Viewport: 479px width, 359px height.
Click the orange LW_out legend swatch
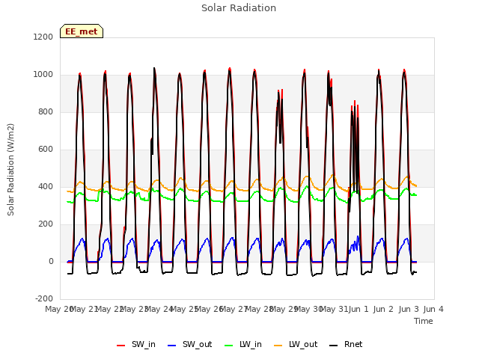click(278, 346)
